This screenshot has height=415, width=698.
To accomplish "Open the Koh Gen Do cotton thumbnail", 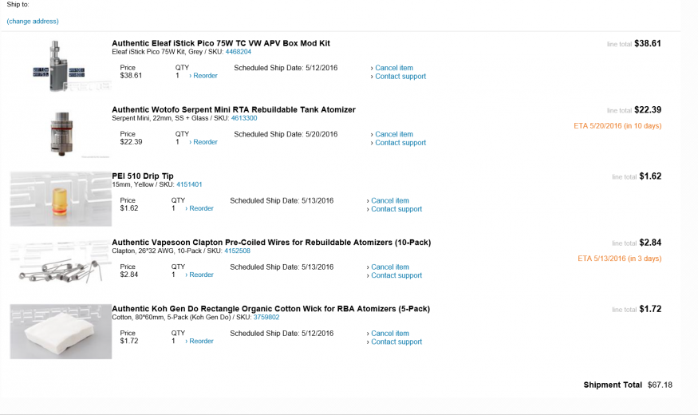I will coord(61,330).
